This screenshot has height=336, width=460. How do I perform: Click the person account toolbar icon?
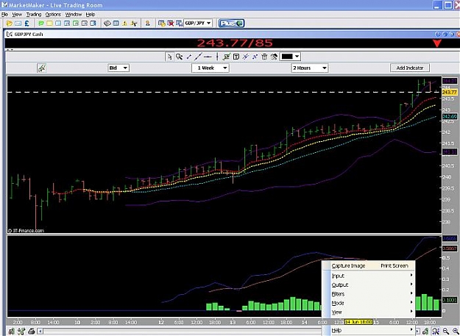coord(147,24)
